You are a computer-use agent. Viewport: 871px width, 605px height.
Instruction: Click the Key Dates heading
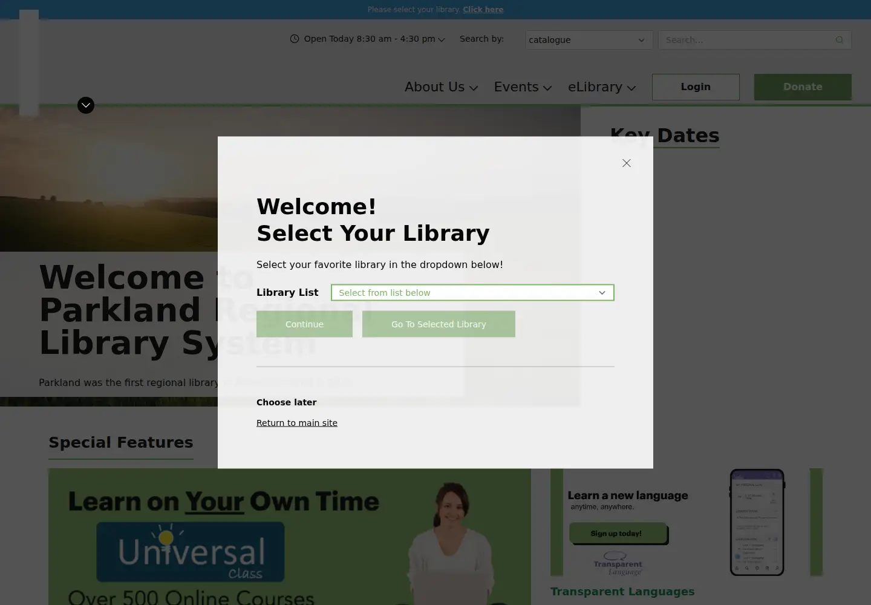click(665, 136)
